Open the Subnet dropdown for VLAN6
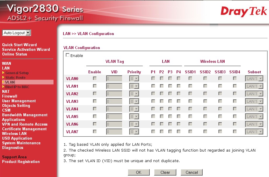The width and height of the screenshot is (269, 177). (x=254, y=124)
